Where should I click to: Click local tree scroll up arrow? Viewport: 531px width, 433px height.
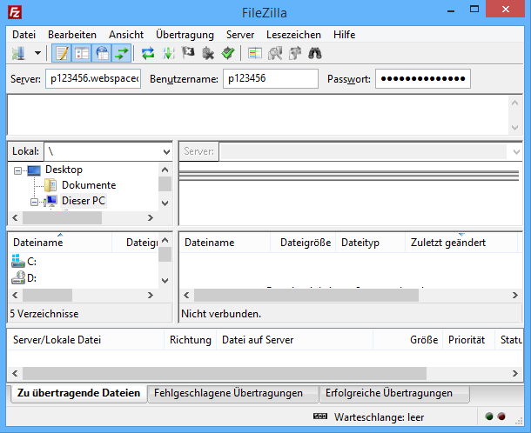tap(165, 170)
